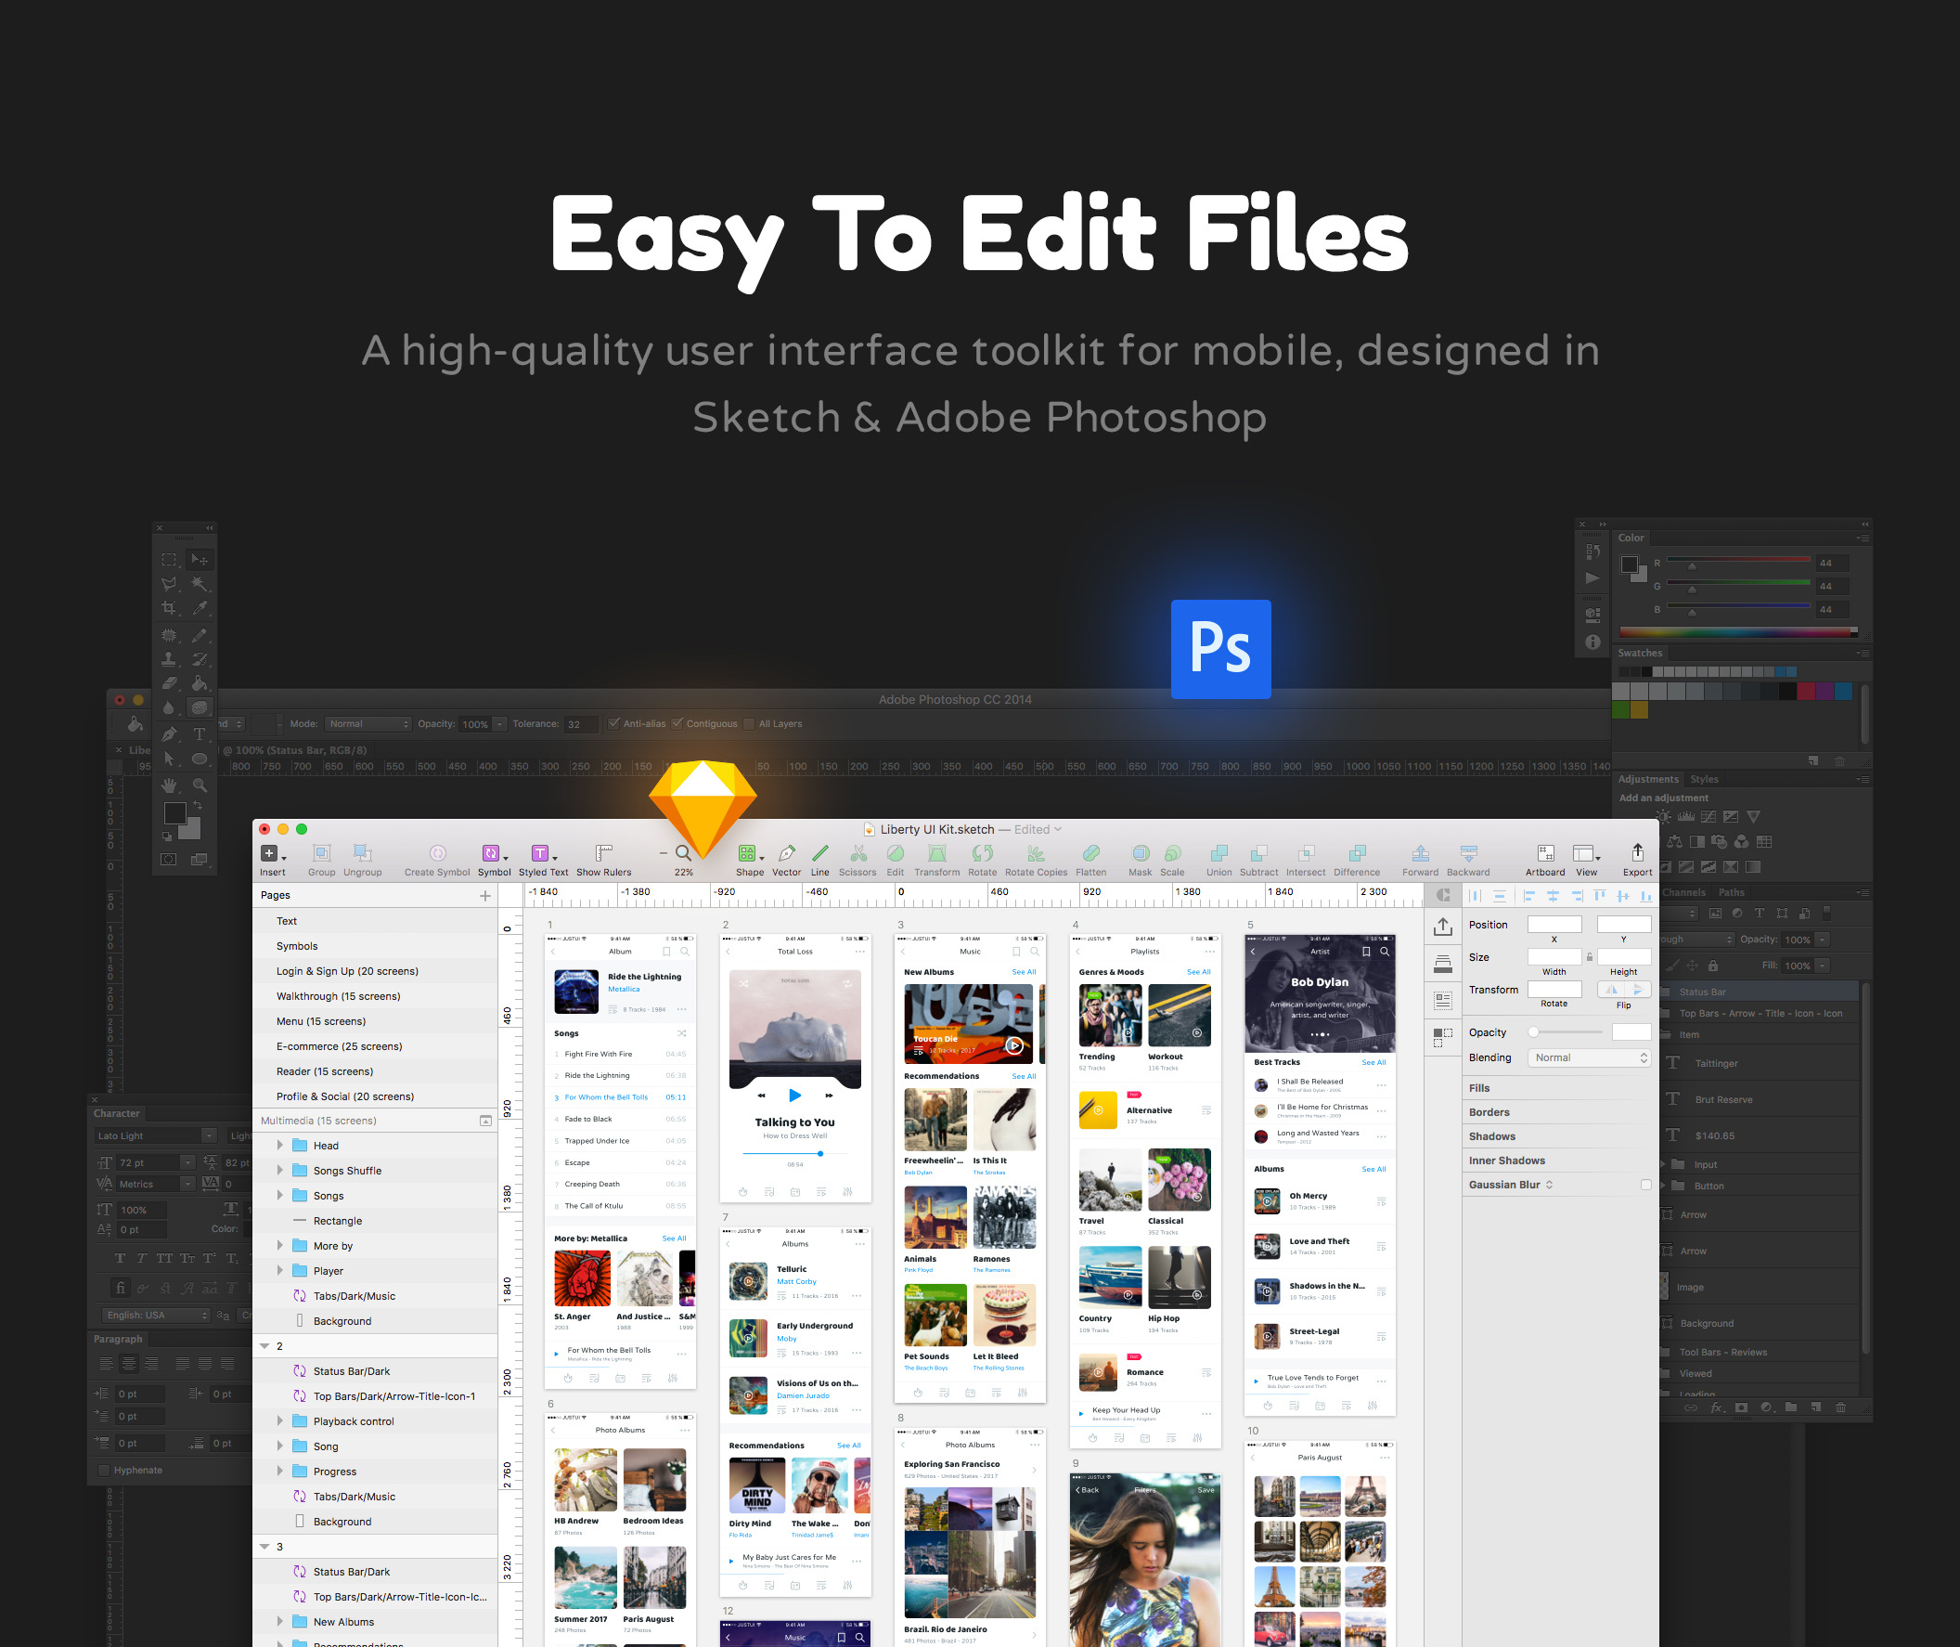Toggle the Anti-alias checkbox
Image resolution: width=1960 pixels, height=1647 pixels.
[614, 723]
